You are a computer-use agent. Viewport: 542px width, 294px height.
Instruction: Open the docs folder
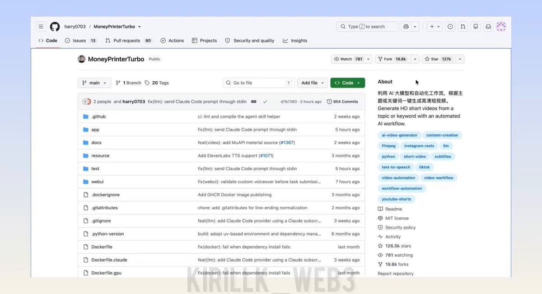tap(96, 143)
